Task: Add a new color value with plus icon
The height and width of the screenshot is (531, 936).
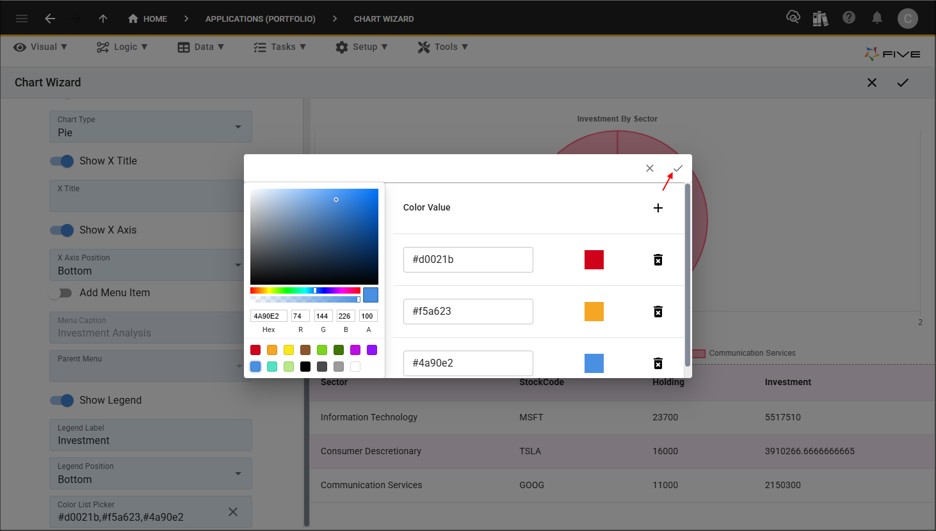Action: (658, 208)
